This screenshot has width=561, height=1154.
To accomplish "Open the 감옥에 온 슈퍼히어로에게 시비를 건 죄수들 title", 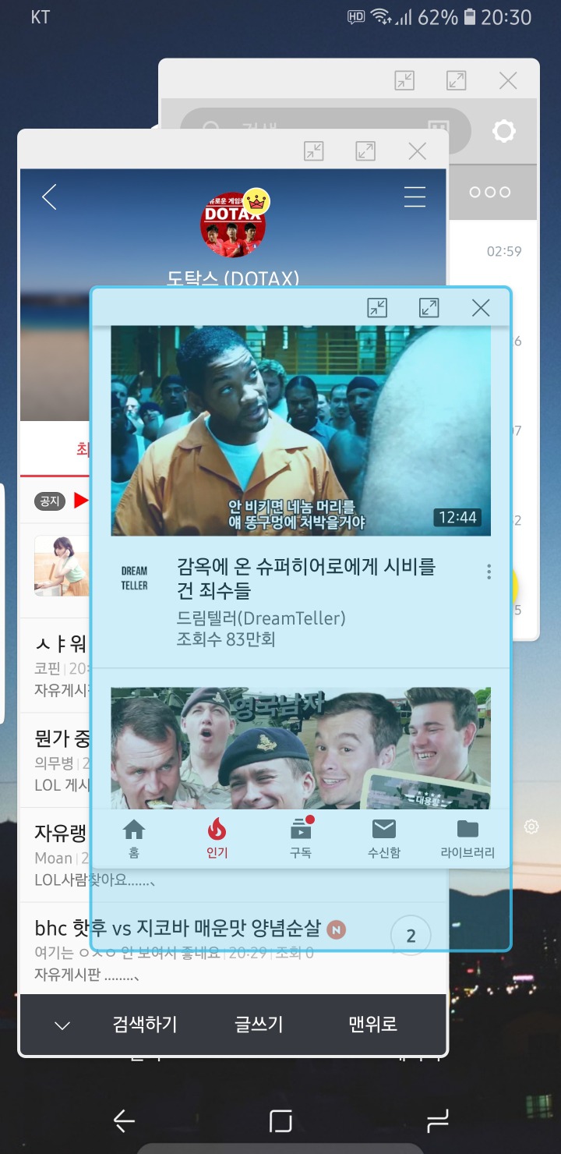I will [x=305, y=579].
